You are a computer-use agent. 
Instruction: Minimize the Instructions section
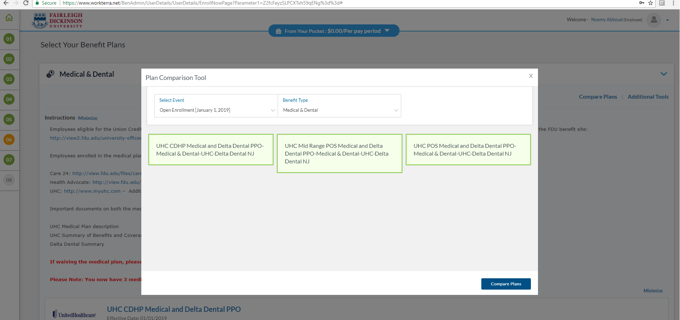tap(87, 118)
